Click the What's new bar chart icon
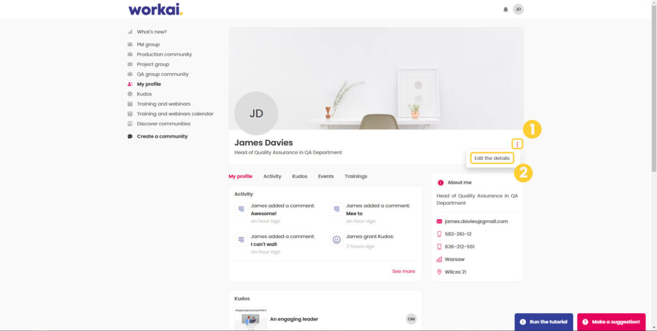 point(130,32)
